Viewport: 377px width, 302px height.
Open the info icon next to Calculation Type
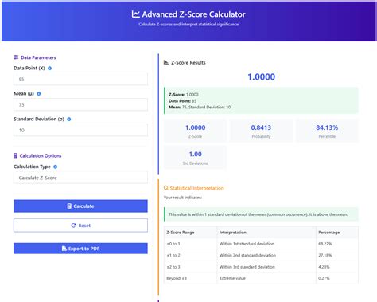[x=55, y=167]
